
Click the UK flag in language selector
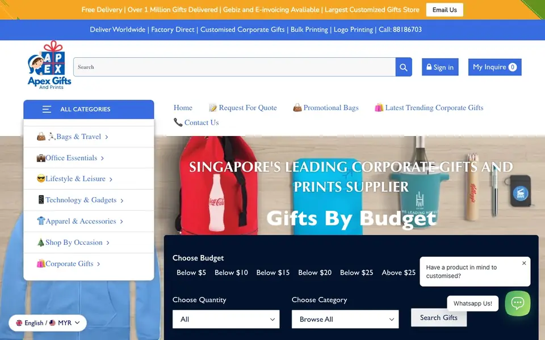coord(19,323)
